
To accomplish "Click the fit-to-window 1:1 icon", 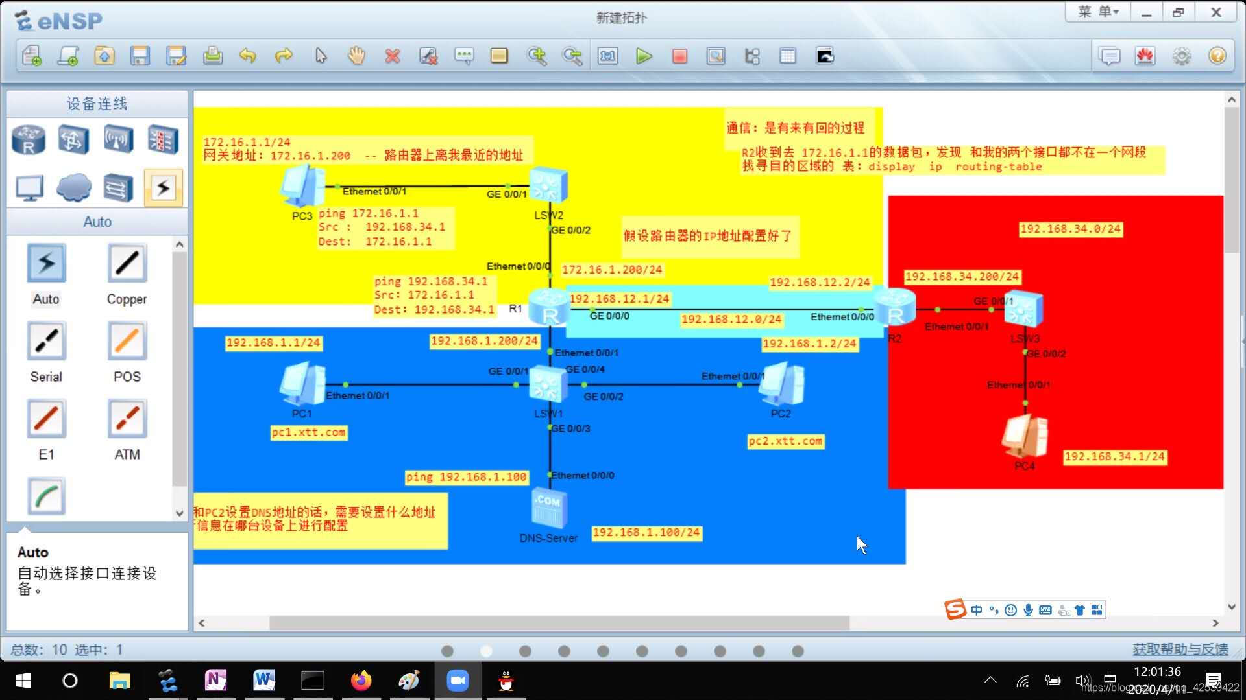I will (x=608, y=56).
